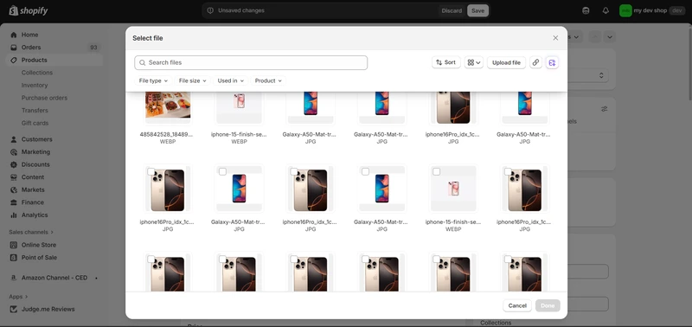
Task: Discard the unsaved changes
Action: [452, 10]
